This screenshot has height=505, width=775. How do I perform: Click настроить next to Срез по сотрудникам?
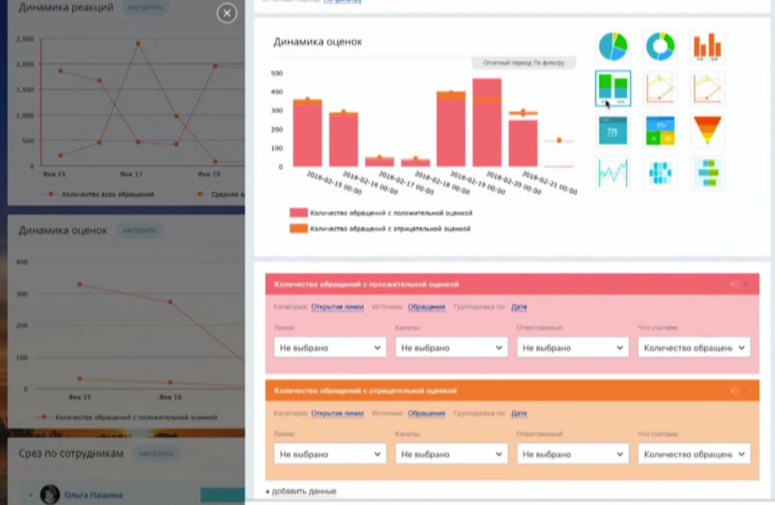click(155, 453)
